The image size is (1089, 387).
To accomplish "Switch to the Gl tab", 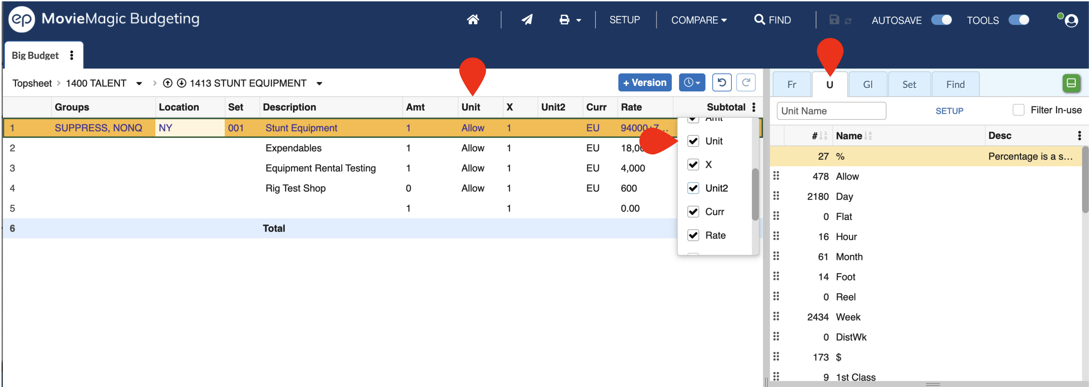I will (x=867, y=85).
